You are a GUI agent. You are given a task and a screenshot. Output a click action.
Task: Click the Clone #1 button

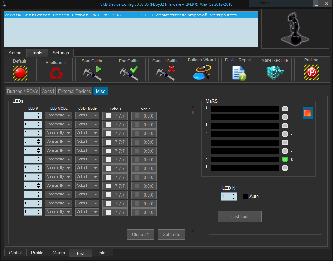(x=141, y=235)
